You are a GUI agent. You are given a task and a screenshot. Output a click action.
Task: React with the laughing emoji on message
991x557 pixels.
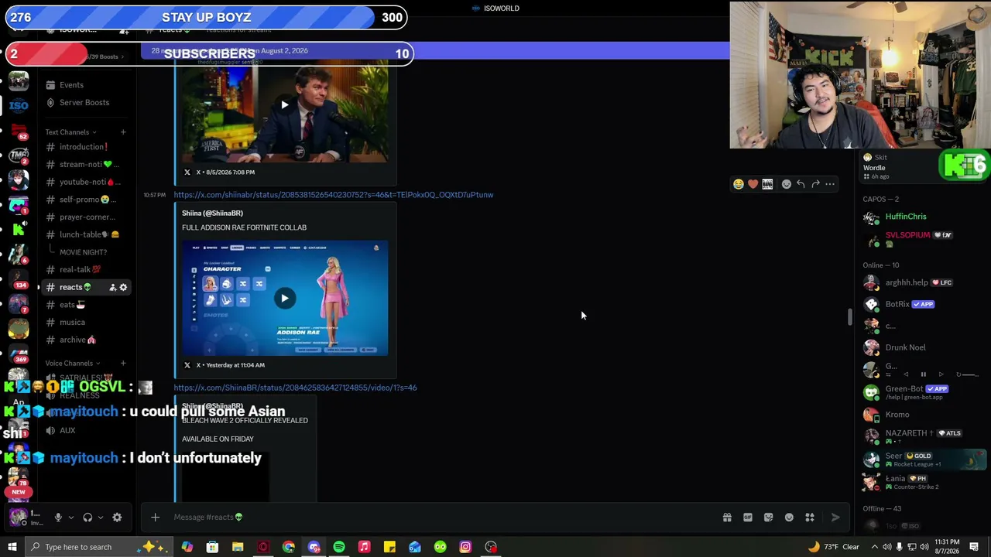pos(739,184)
